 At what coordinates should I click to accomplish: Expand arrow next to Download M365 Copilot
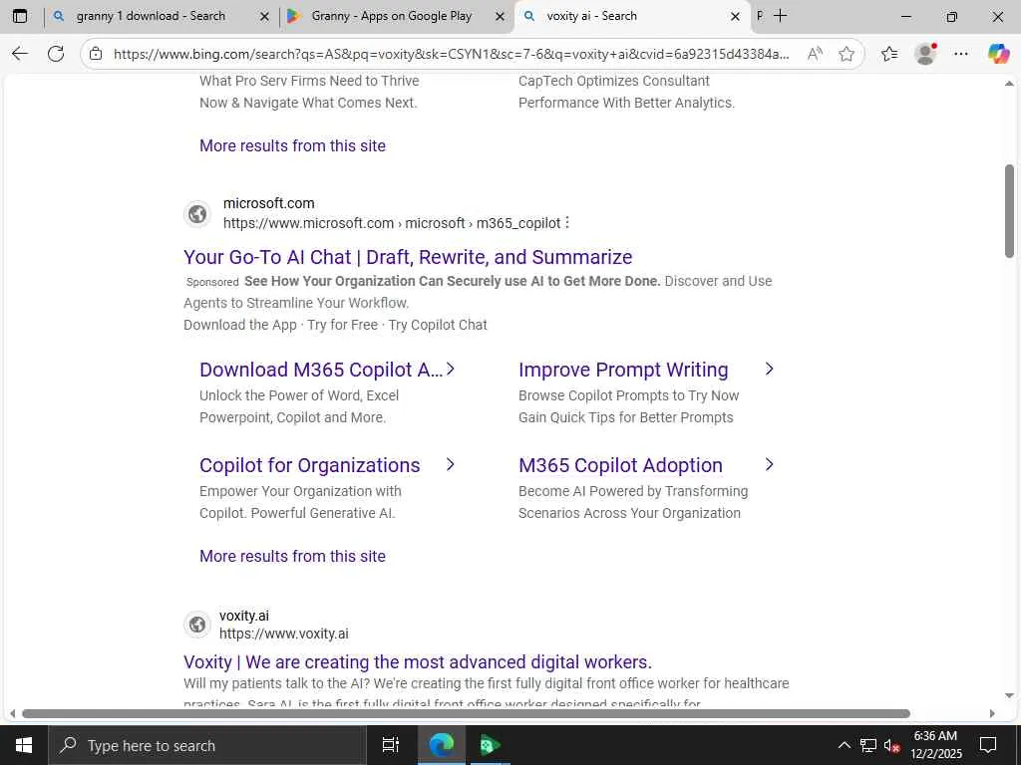pyautogui.click(x=450, y=369)
